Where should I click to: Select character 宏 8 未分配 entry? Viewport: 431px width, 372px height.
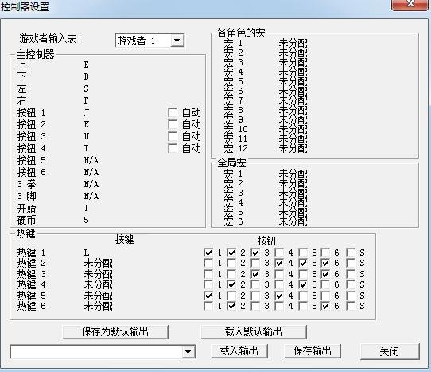point(293,110)
